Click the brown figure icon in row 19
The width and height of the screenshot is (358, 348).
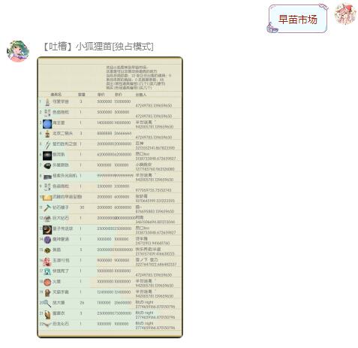click(x=47, y=292)
